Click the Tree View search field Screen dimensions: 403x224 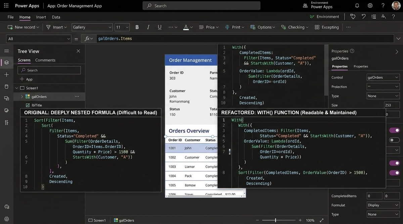click(x=49, y=70)
